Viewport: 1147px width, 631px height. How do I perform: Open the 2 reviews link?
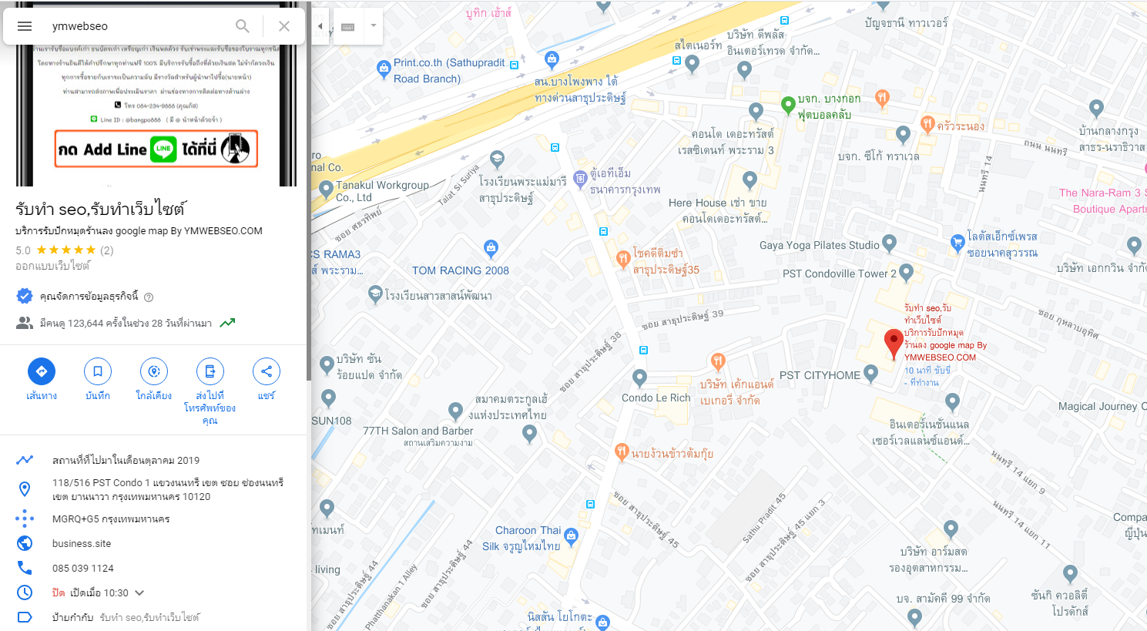(x=107, y=250)
